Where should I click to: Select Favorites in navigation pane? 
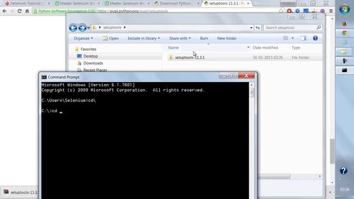tap(88, 49)
